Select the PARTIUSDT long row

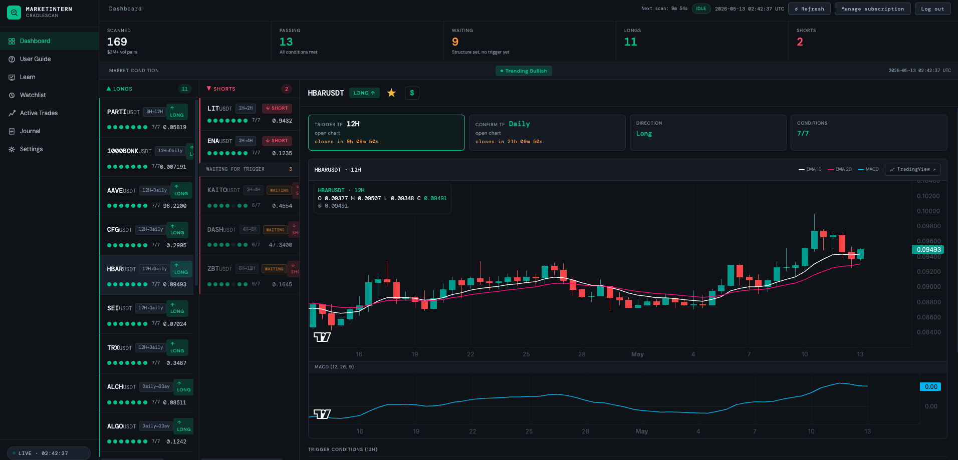pyautogui.click(x=147, y=118)
